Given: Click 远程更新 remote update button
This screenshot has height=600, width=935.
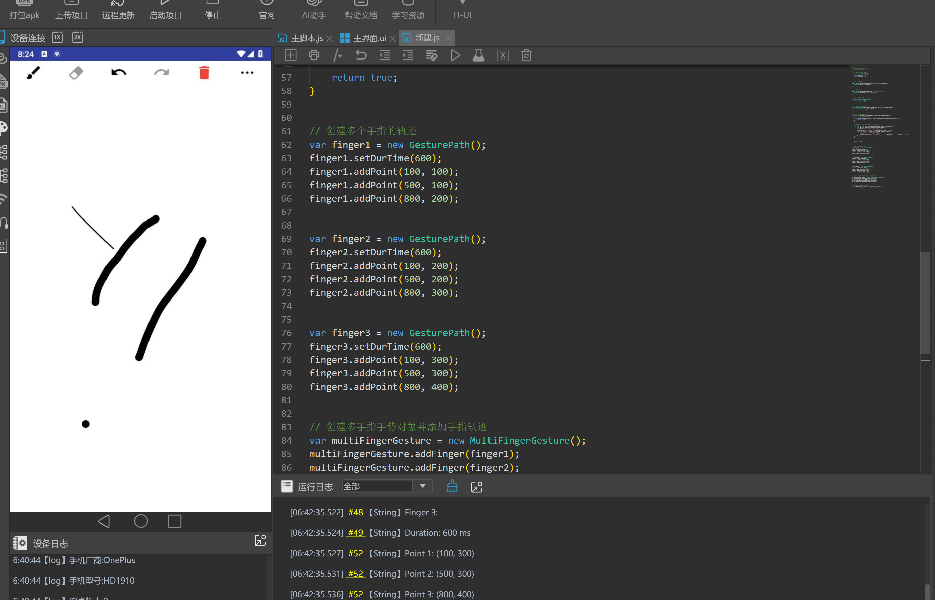Looking at the screenshot, I should (x=118, y=10).
